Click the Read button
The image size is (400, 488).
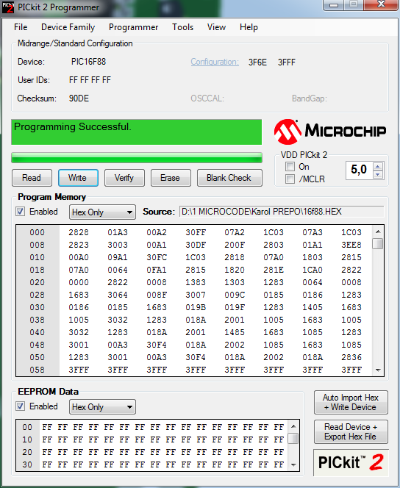(x=32, y=178)
